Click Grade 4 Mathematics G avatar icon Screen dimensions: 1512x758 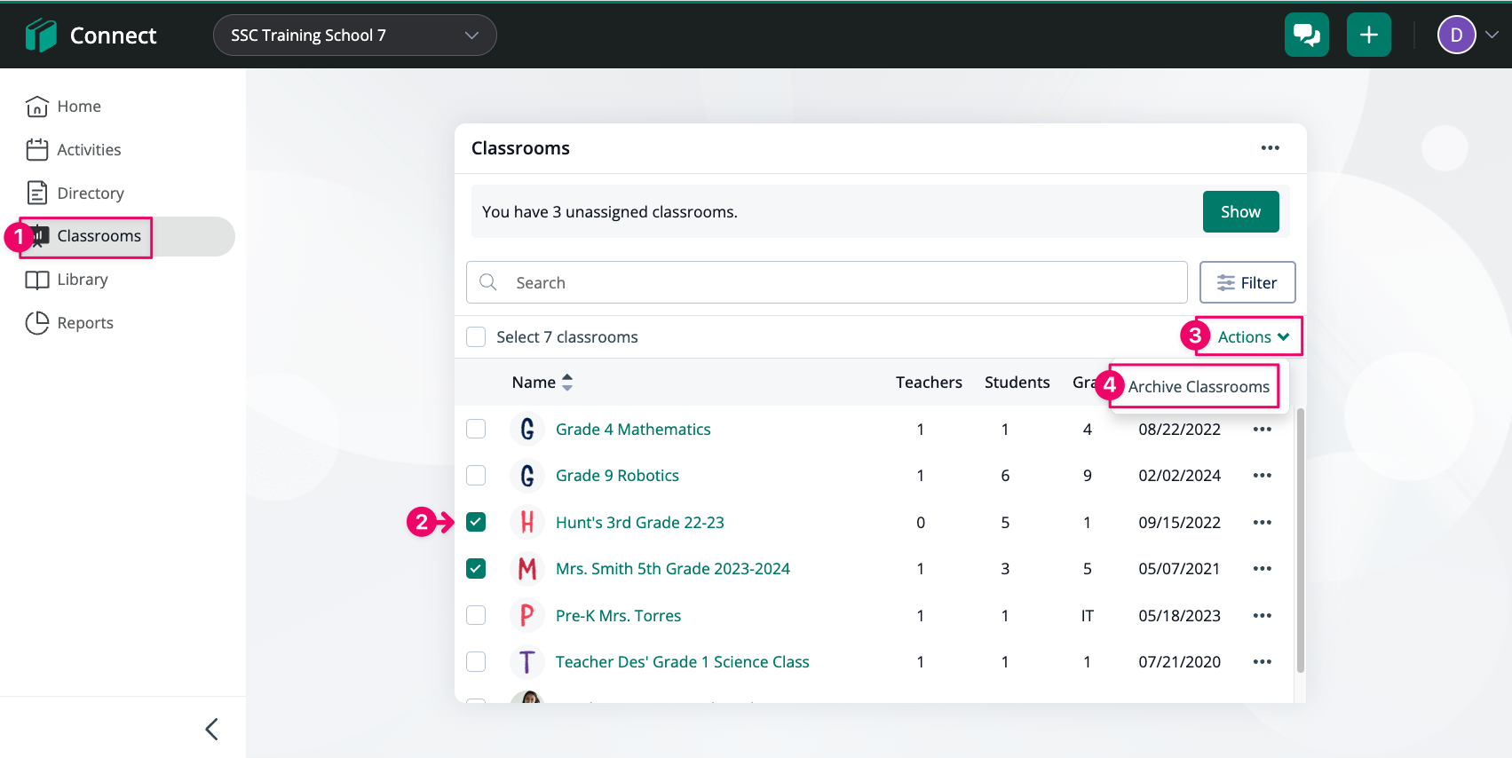coord(527,429)
